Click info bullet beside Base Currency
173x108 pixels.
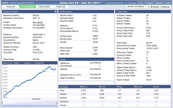coord(4,47)
